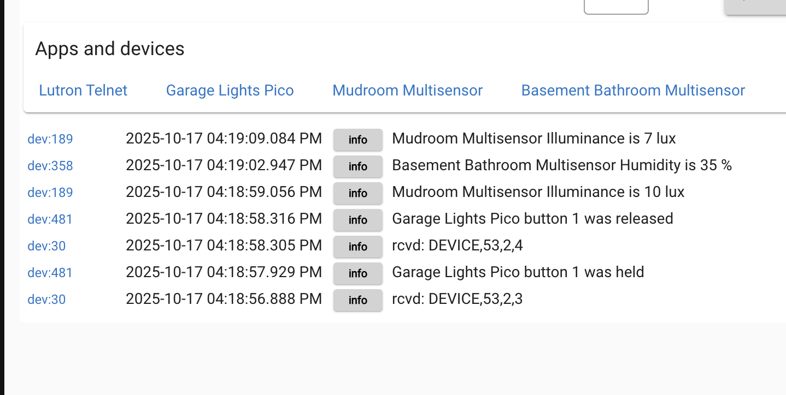Open dev:481 link for button held entry
This screenshot has height=395, width=786.
(50, 273)
